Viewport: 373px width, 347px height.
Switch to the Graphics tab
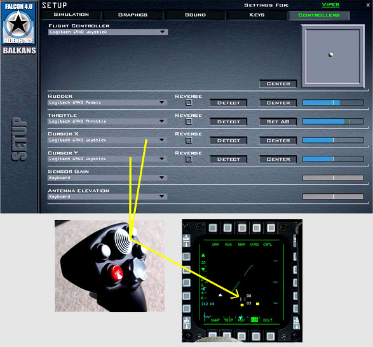tap(133, 15)
